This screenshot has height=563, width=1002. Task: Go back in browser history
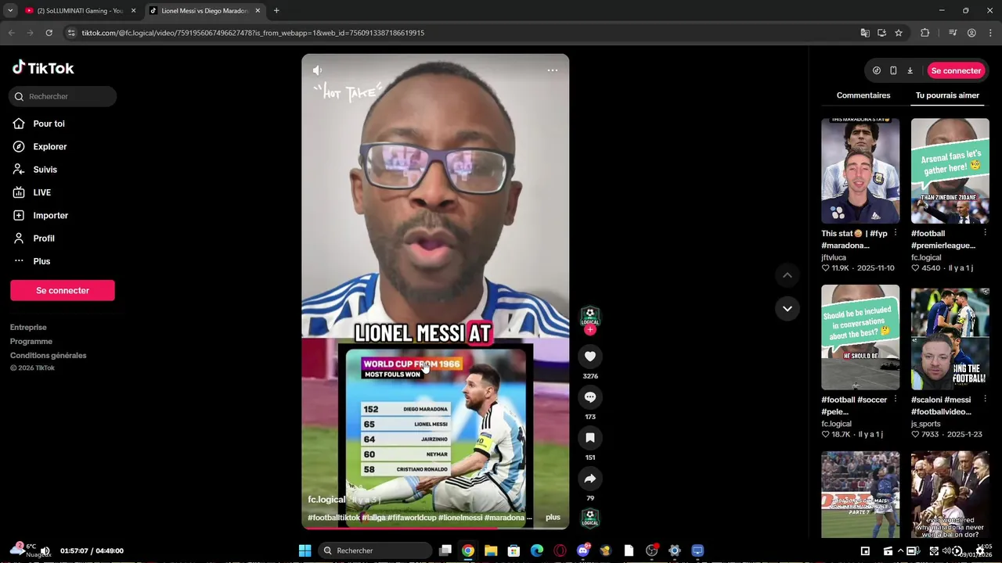11,33
